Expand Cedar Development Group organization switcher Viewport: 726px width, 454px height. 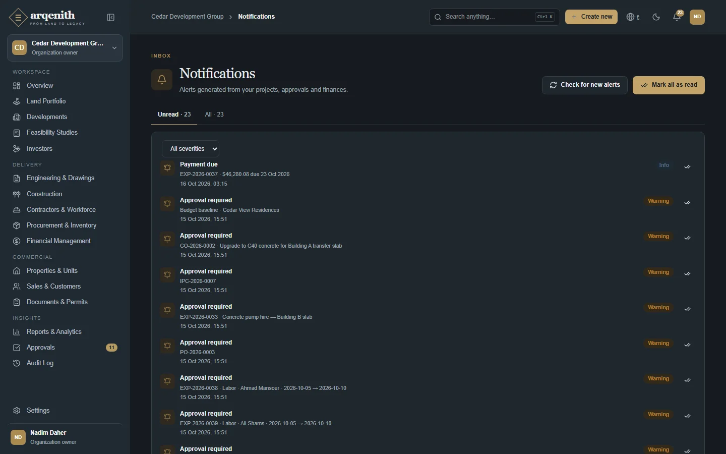[65, 48]
